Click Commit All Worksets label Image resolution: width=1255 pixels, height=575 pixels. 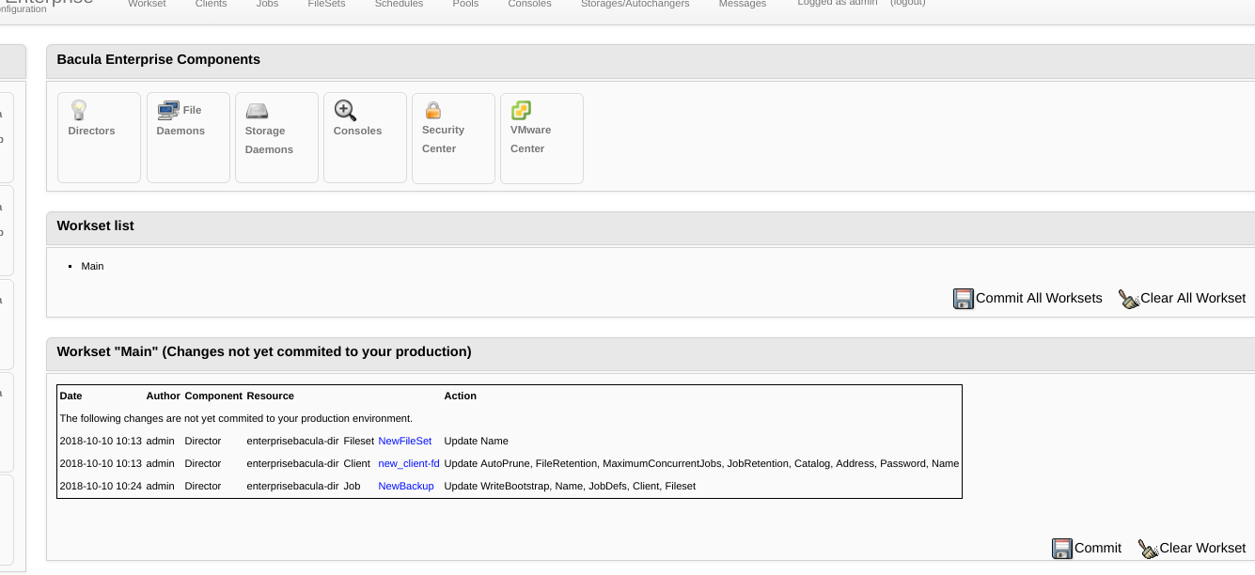[1039, 298]
